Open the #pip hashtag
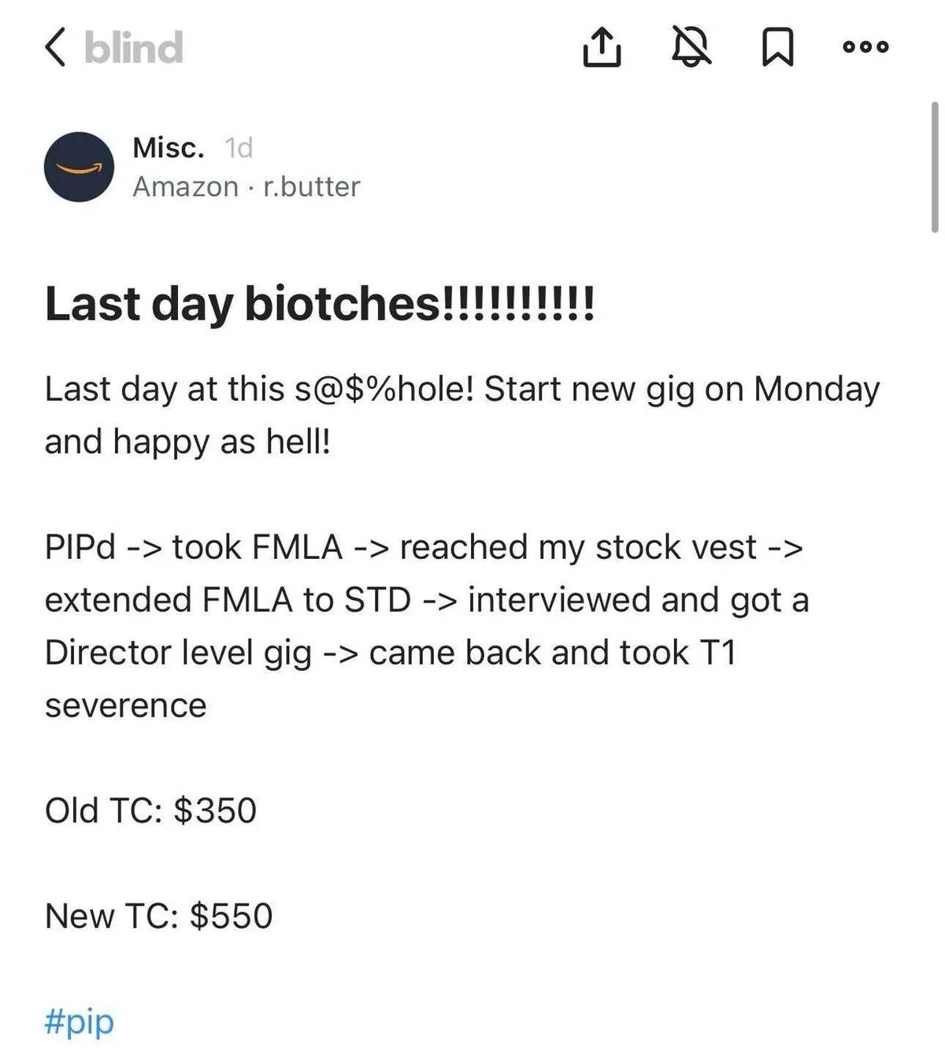 click(80, 1022)
